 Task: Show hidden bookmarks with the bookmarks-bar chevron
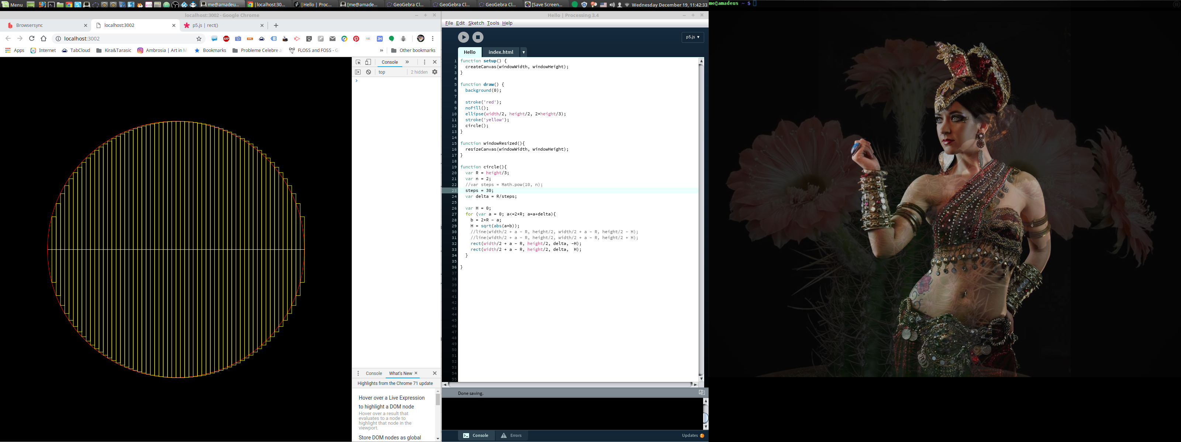click(382, 50)
